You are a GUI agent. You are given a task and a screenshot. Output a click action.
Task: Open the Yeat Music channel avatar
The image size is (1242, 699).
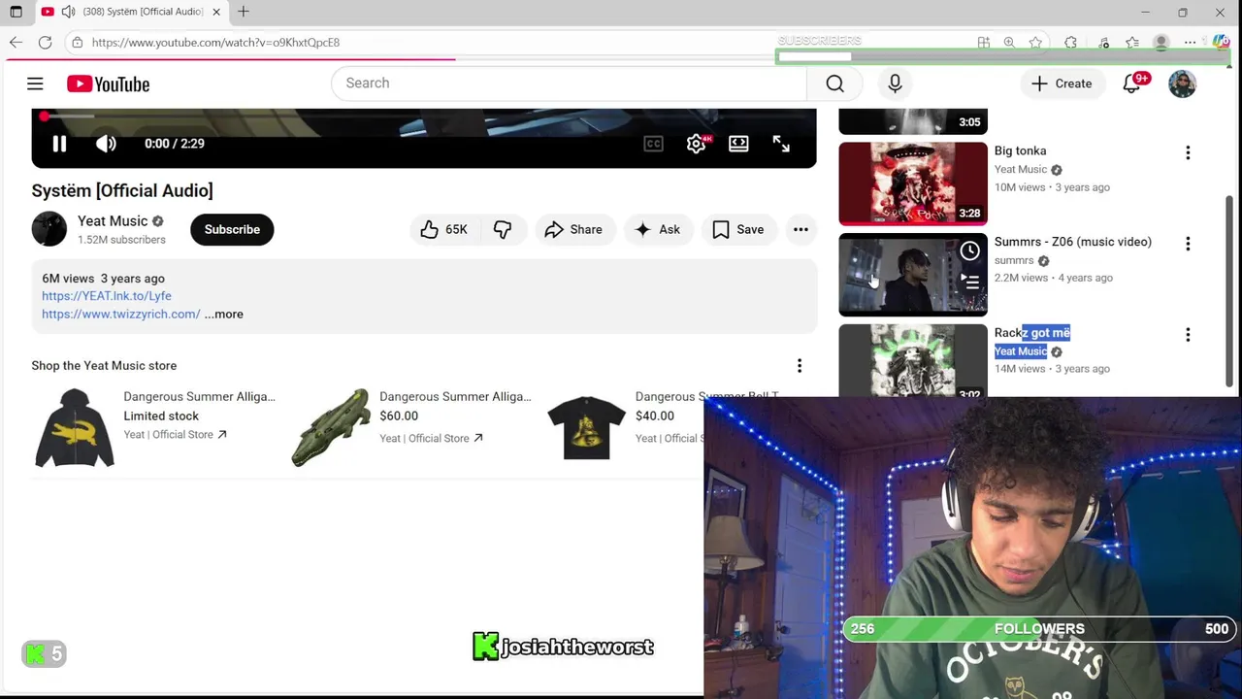click(49, 229)
